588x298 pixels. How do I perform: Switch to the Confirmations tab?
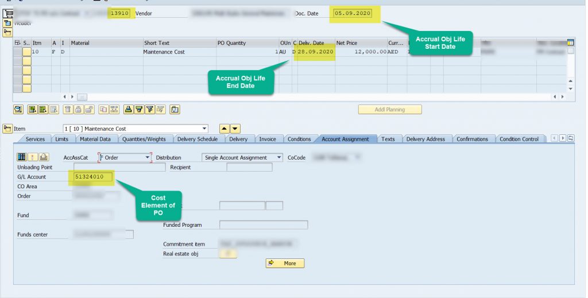click(473, 139)
